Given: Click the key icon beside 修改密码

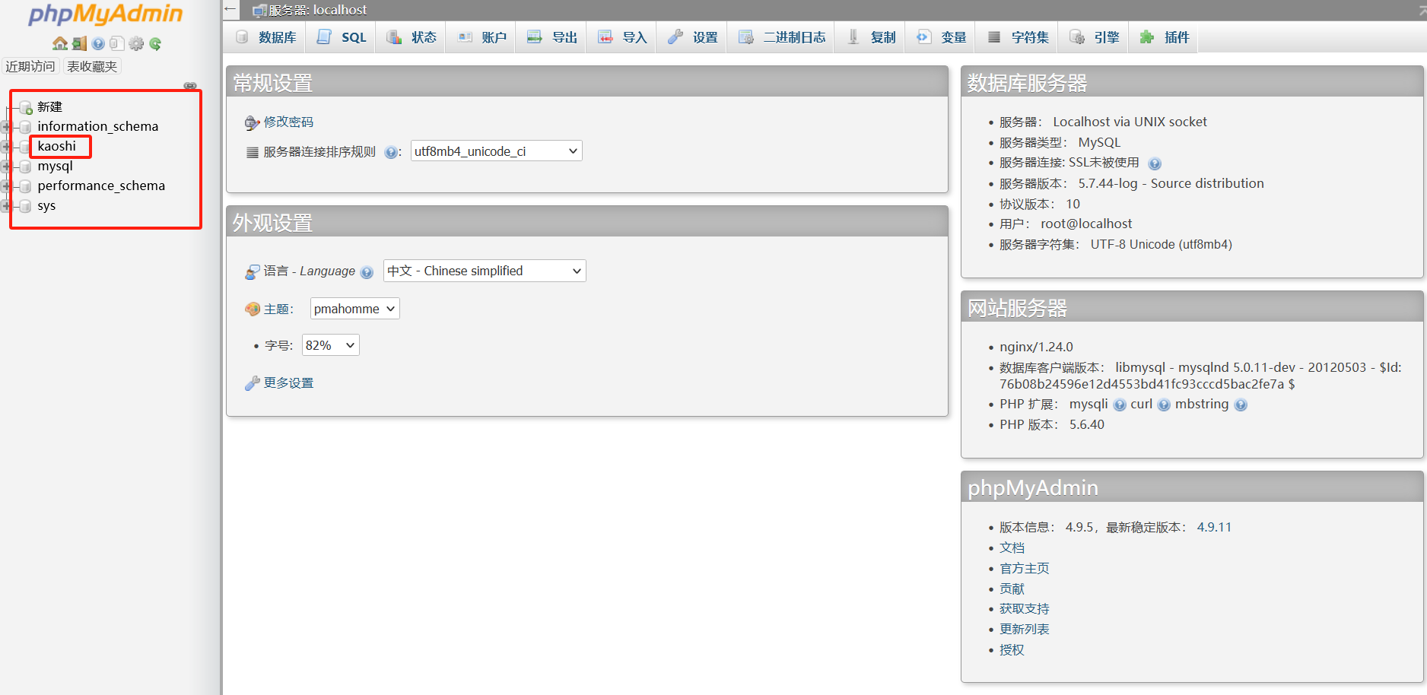Looking at the screenshot, I should (x=253, y=122).
